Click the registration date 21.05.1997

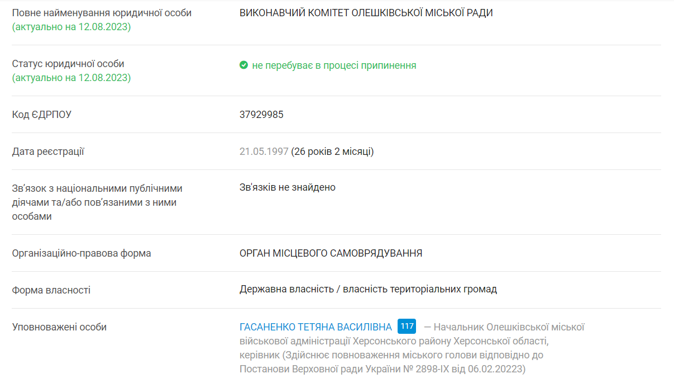[x=264, y=152]
